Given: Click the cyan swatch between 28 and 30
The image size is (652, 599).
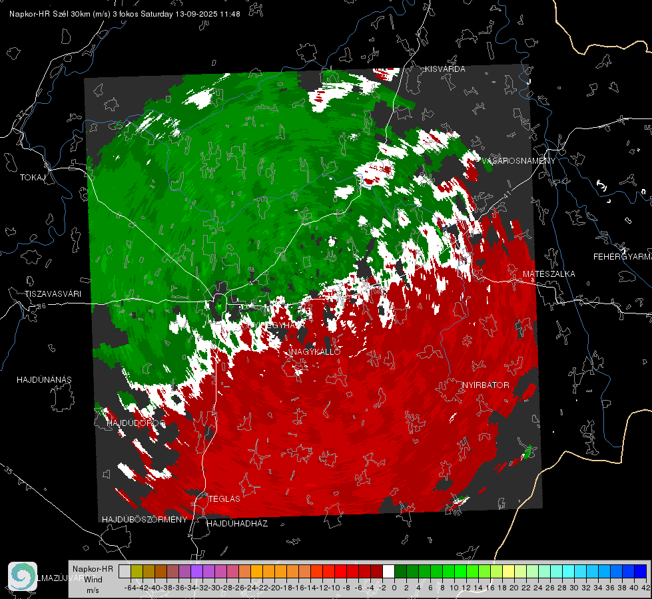Looking at the screenshot, I should (569, 572).
